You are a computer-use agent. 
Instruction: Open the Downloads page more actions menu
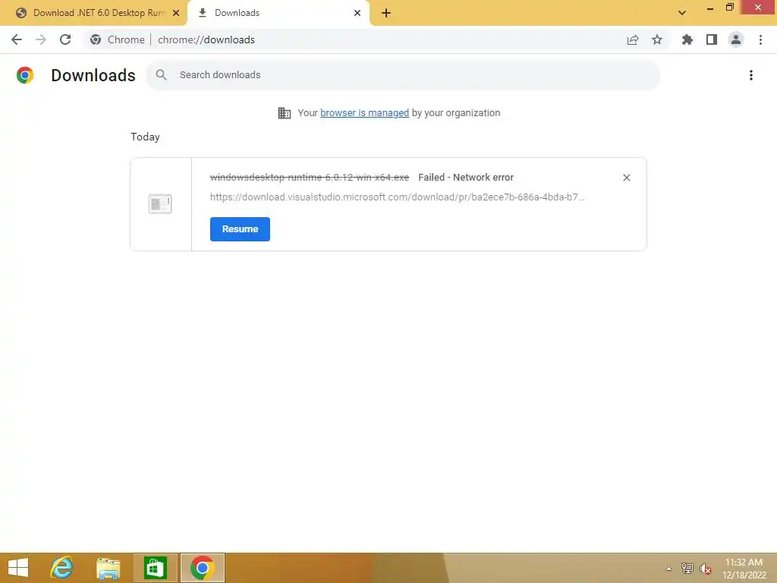pyautogui.click(x=751, y=75)
